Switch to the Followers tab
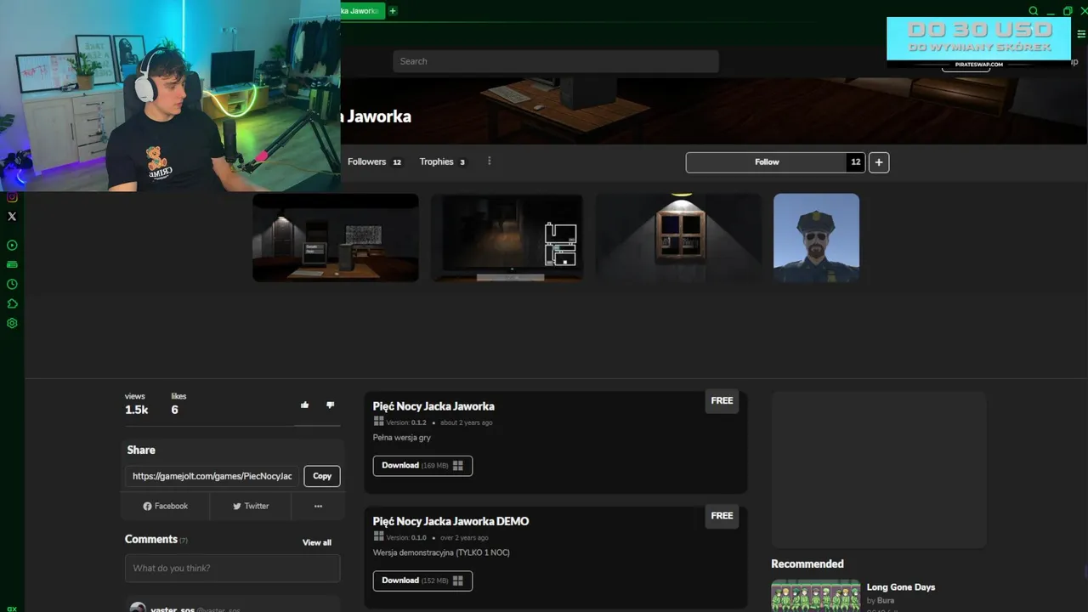This screenshot has width=1088, height=612. tap(374, 161)
